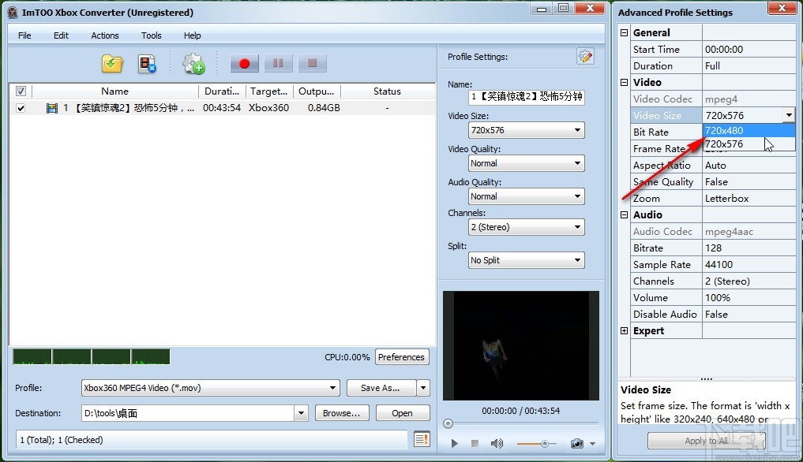Viewport: 803px width, 462px height.
Task: Open the snapshot options arrow
Action: (592, 444)
